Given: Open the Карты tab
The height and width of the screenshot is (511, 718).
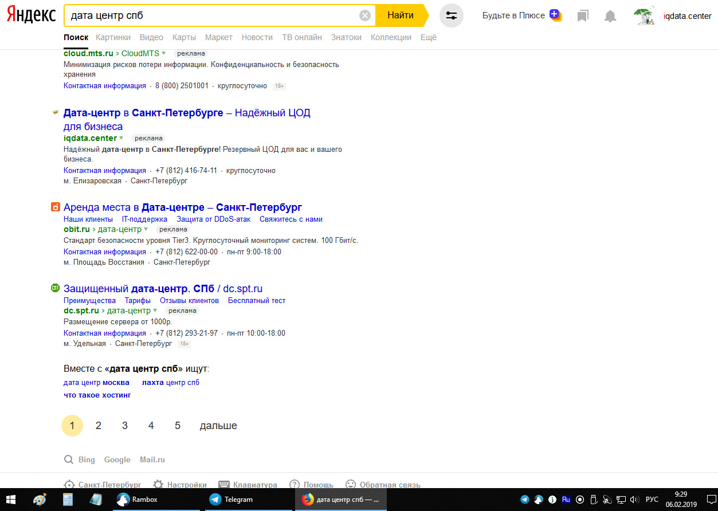Looking at the screenshot, I should (184, 37).
